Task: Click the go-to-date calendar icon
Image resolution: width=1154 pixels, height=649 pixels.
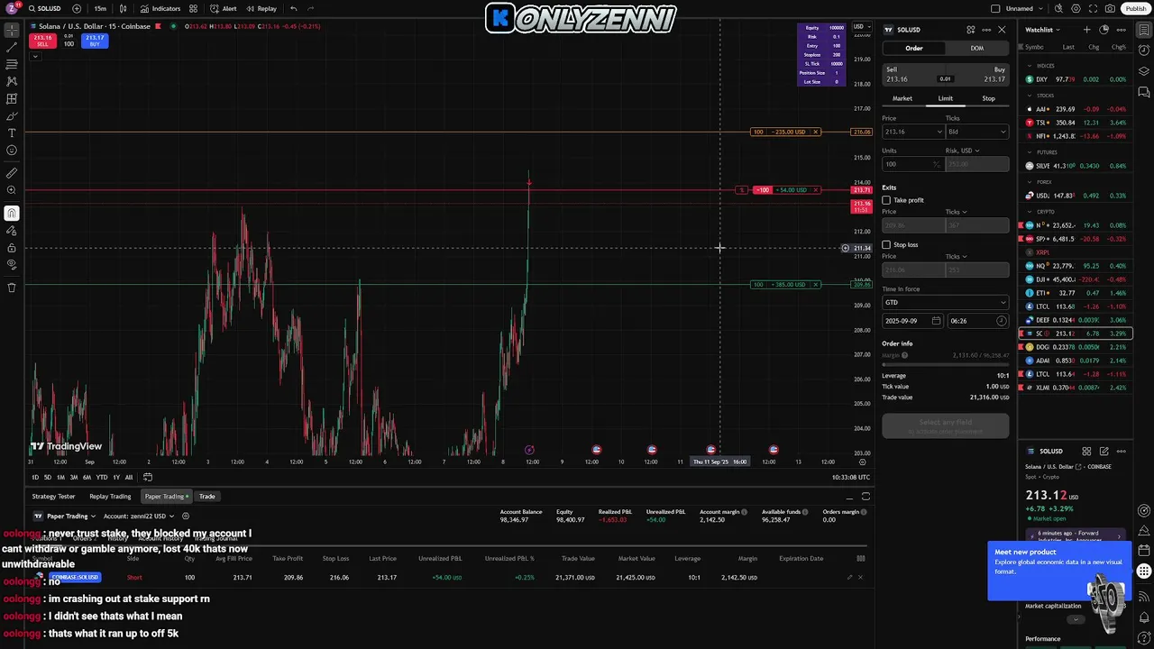Action: [x=148, y=477]
